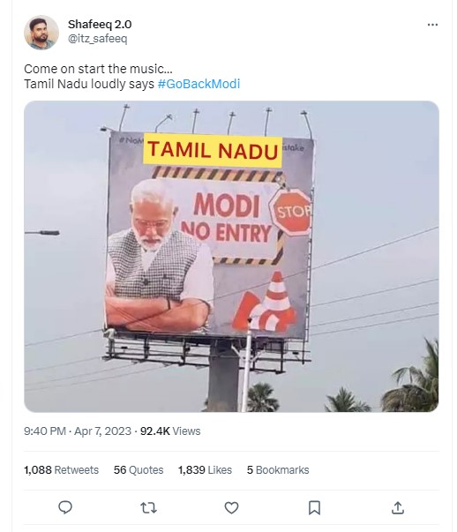Click the reply speech bubble icon
Viewport: 457px width, 532px height.
(65, 507)
